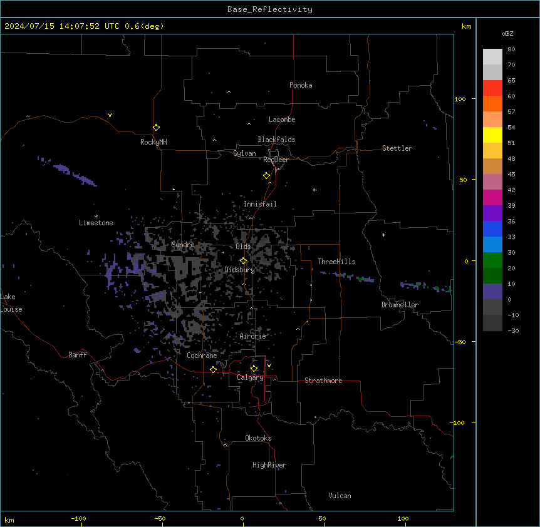The width and height of the screenshot is (540, 527).
Task: Click the Calgary city label
Action: tap(250, 377)
